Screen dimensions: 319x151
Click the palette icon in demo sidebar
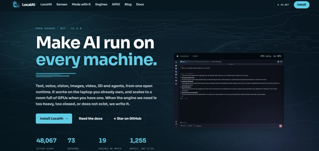176,75
